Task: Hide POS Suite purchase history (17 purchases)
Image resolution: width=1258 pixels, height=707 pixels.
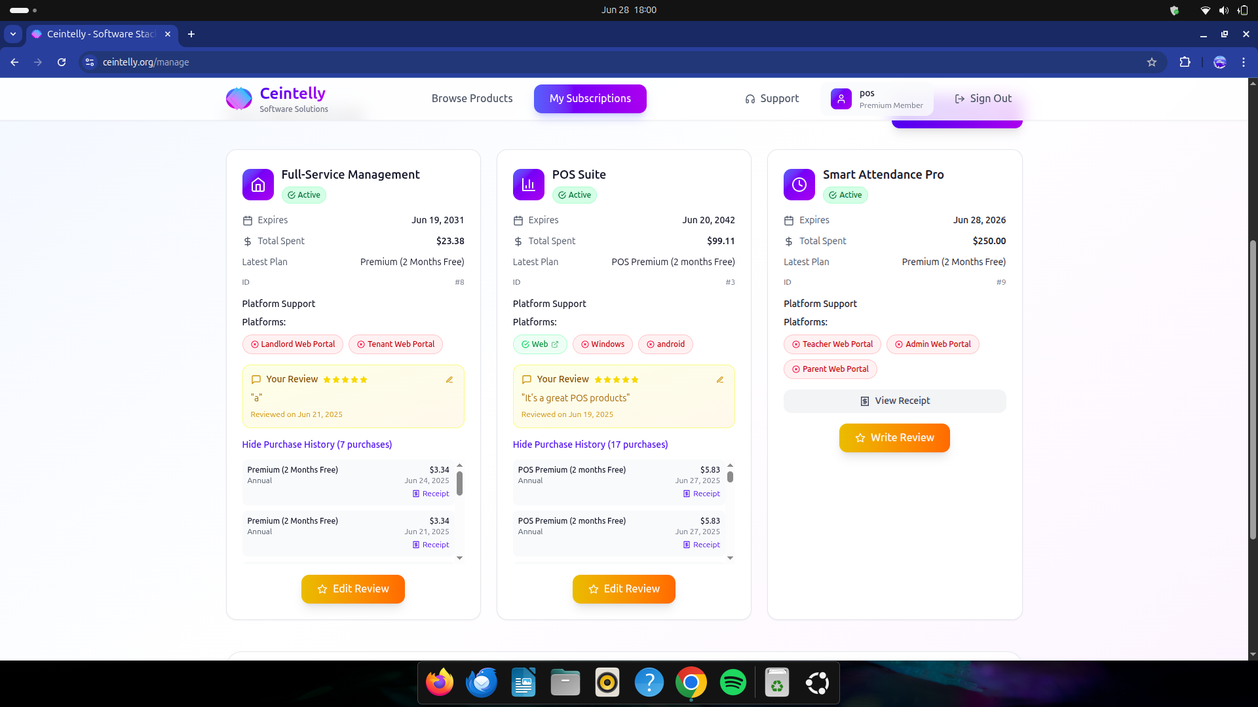Action: coord(590,444)
